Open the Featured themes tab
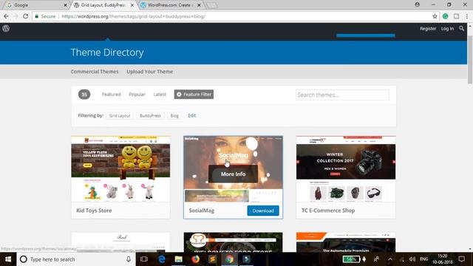The width and height of the screenshot is (473, 266). 112,95
